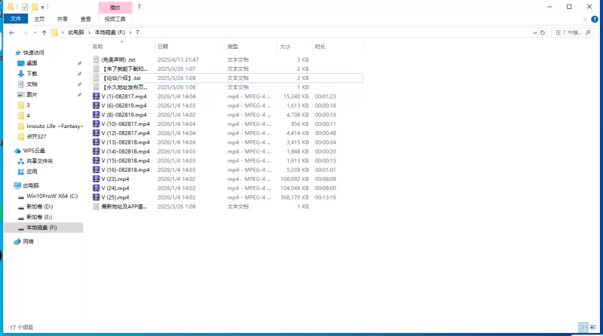Viewport: 603px width, 336px height.
Task: Open the blue help question-mark icon
Action: [x=595, y=19]
